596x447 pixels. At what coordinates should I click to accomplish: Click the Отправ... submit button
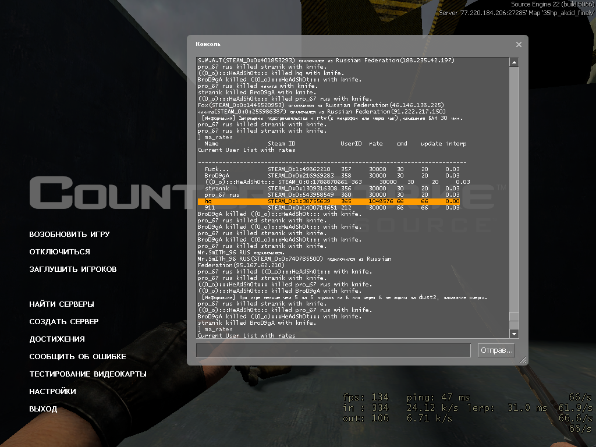pyautogui.click(x=496, y=350)
